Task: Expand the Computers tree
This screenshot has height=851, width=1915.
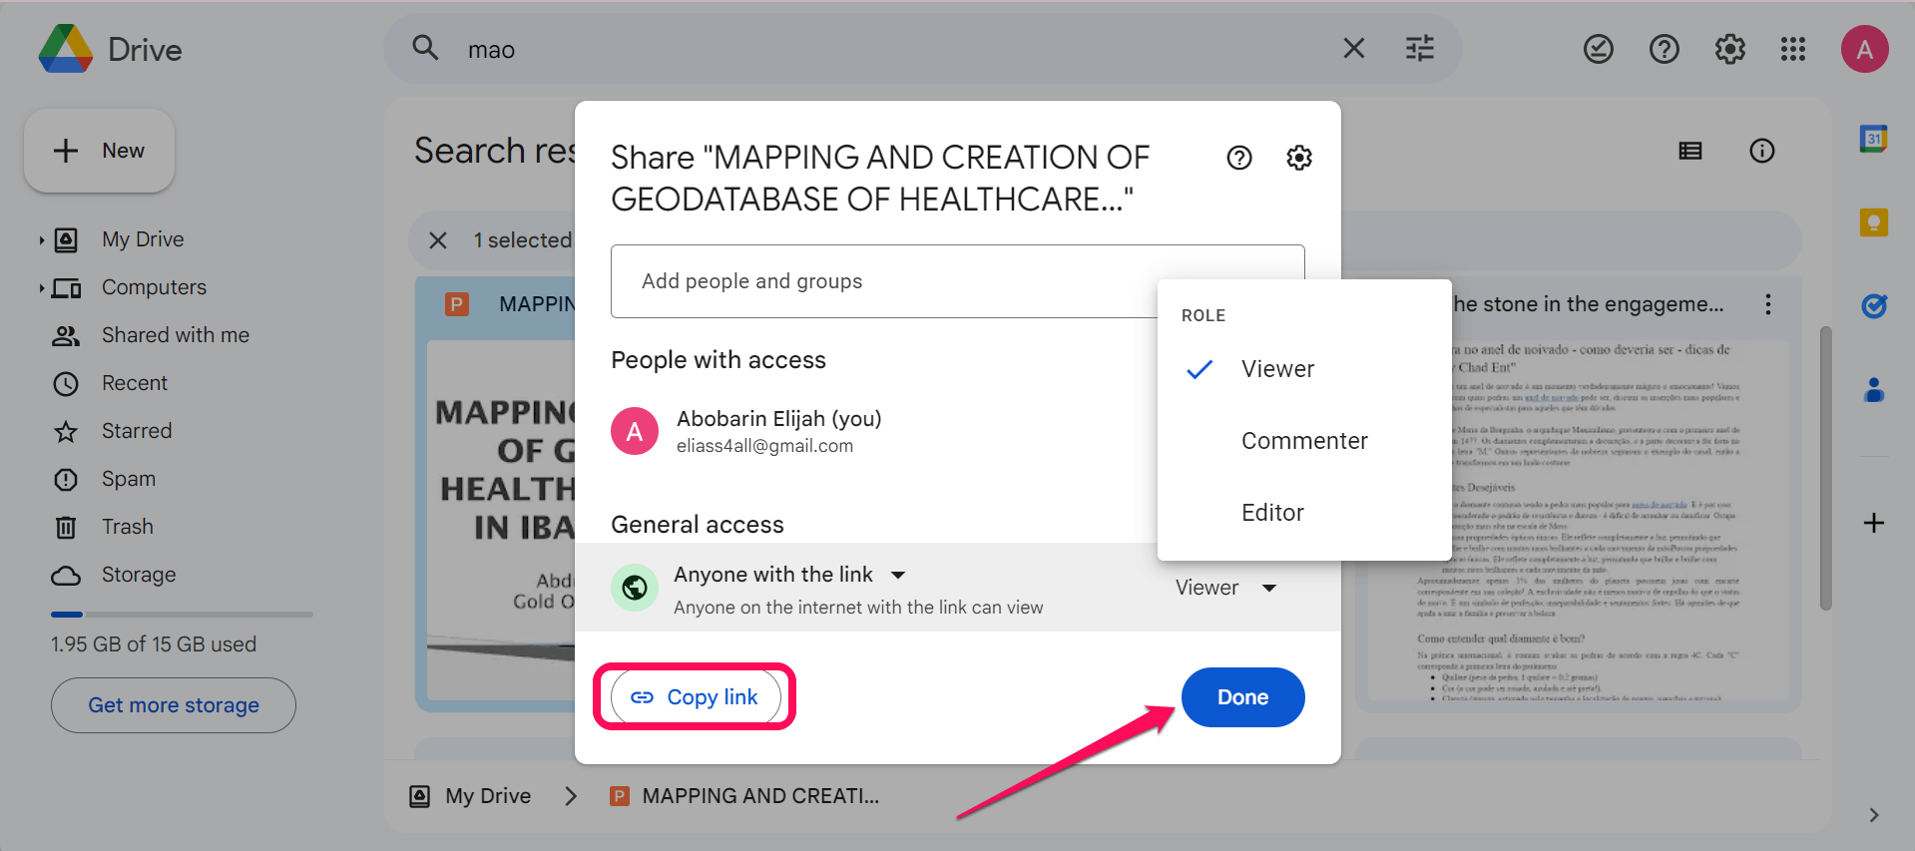Action: (x=41, y=287)
